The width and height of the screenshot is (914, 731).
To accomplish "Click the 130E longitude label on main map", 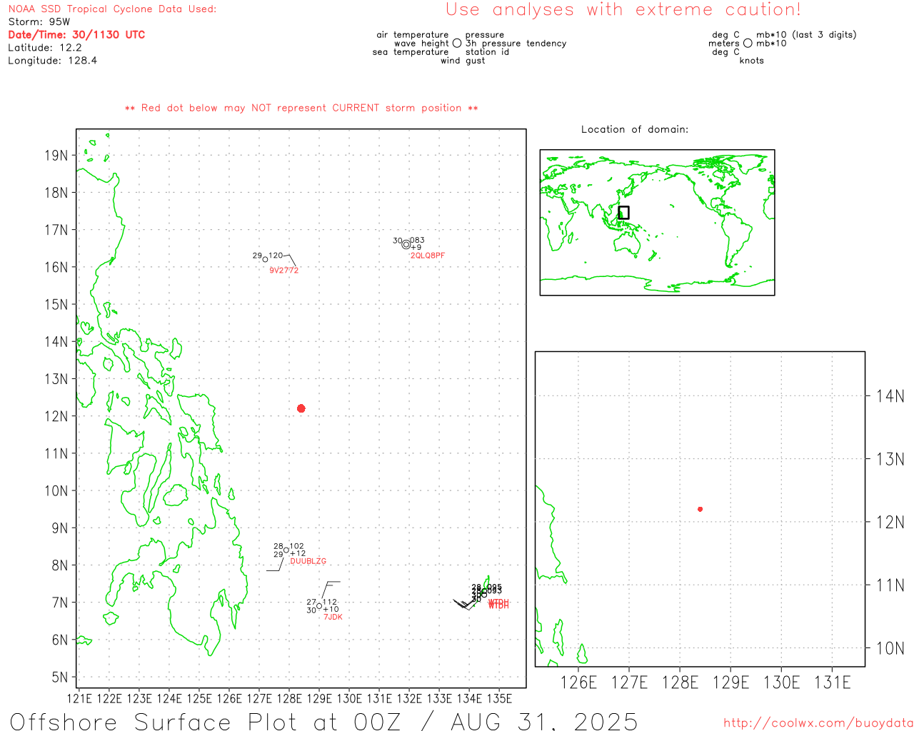I will point(349,698).
